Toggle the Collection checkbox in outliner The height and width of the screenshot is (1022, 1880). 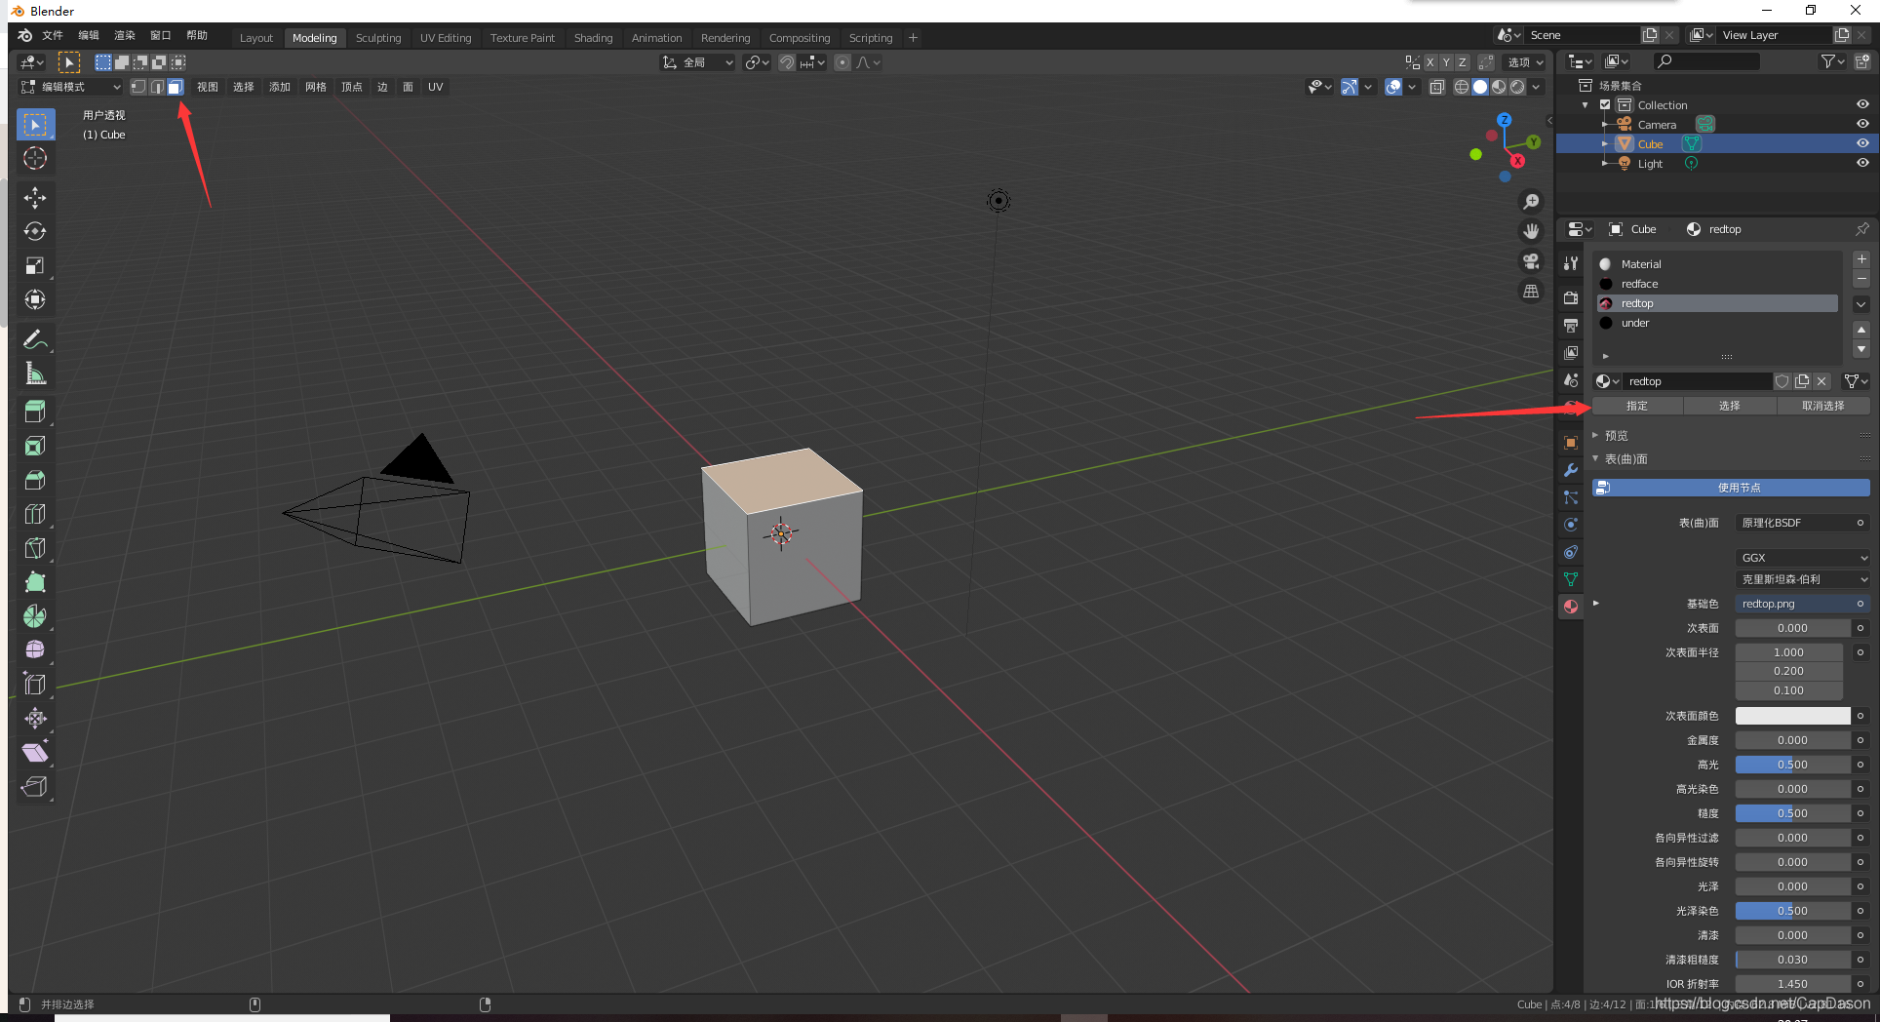click(x=1605, y=104)
